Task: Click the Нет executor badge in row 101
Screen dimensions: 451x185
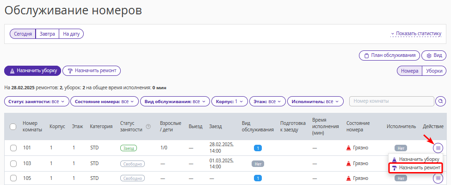Action: click(x=401, y=148)
